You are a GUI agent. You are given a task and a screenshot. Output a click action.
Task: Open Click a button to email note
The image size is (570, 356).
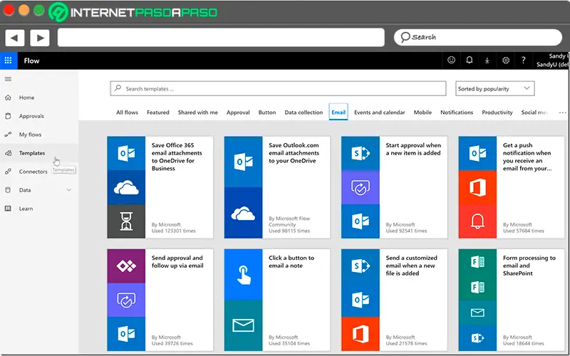[277, 300]
